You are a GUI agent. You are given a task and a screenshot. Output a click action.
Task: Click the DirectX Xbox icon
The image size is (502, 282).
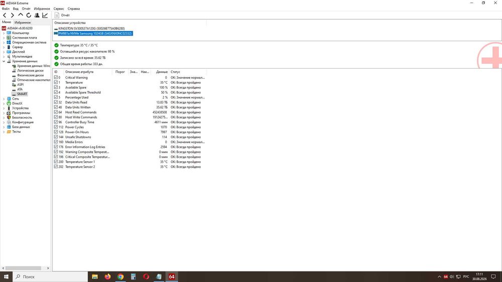(9, 104)
